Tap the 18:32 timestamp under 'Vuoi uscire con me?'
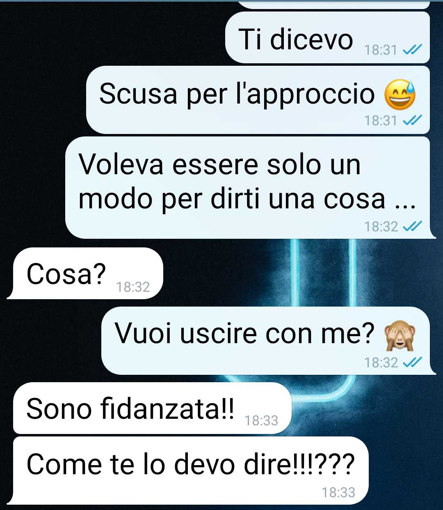Screen dimensions: 443x510 tap(381, 362)
